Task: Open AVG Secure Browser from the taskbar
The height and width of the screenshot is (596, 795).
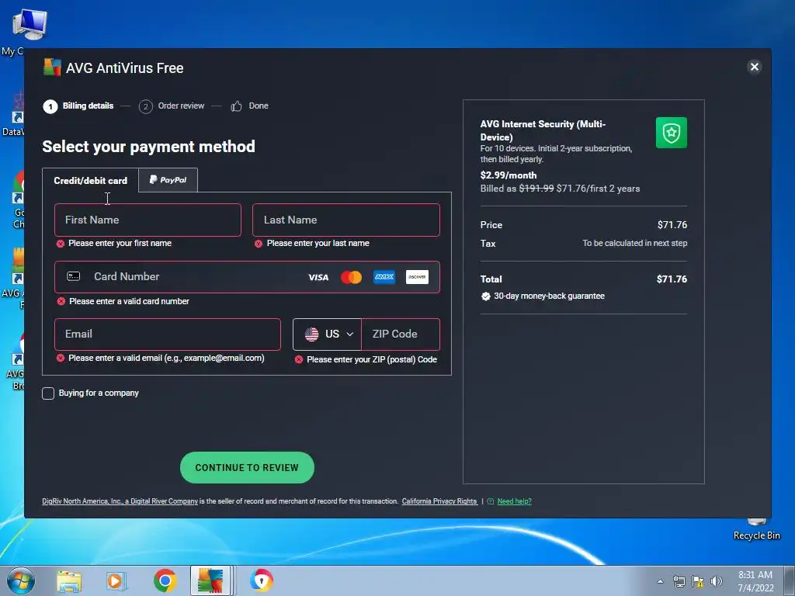Action: 262,580
